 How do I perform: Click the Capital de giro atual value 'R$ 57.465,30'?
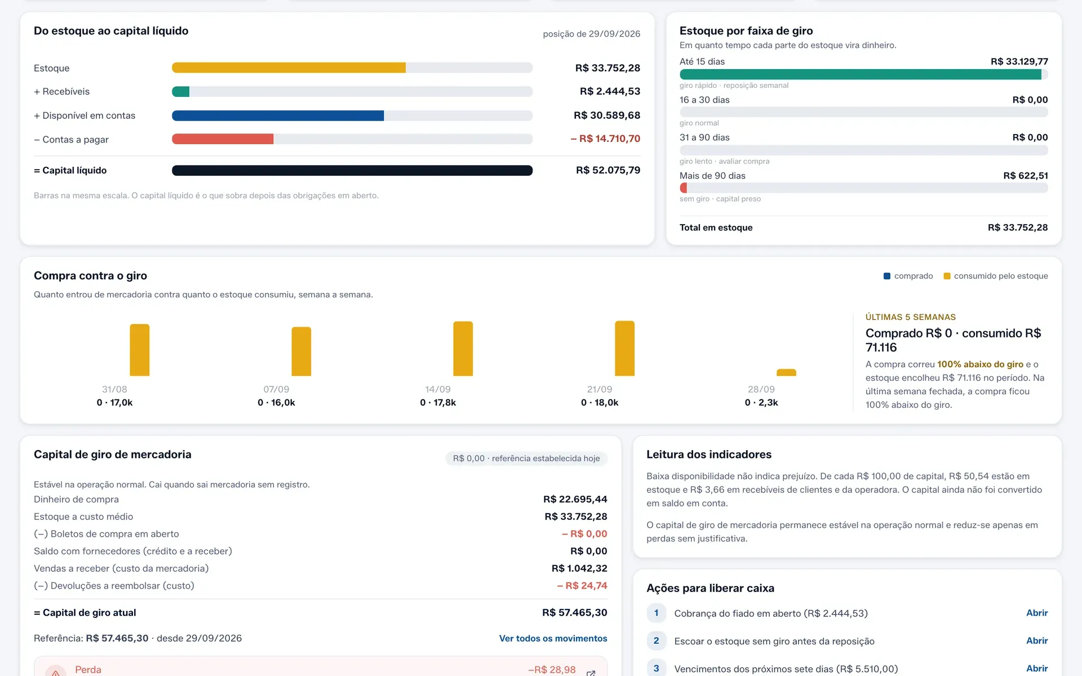click(575, 612)
